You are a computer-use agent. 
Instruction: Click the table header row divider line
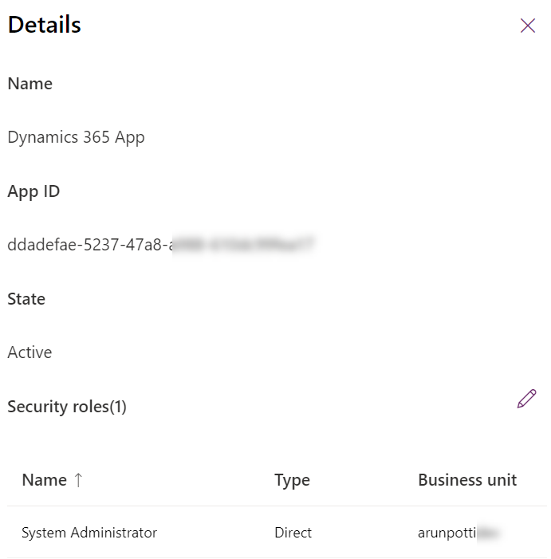click(276, 506)
